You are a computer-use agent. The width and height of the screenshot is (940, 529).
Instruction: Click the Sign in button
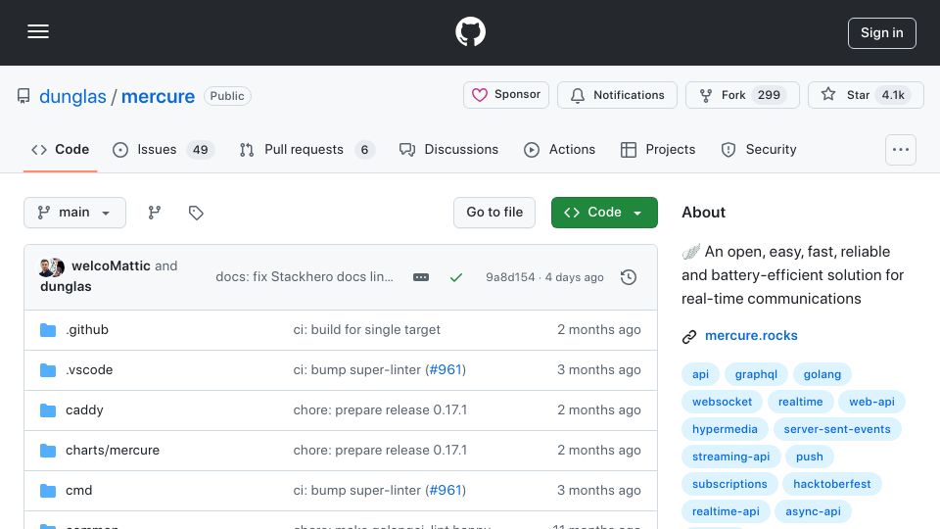coord(881,33)
